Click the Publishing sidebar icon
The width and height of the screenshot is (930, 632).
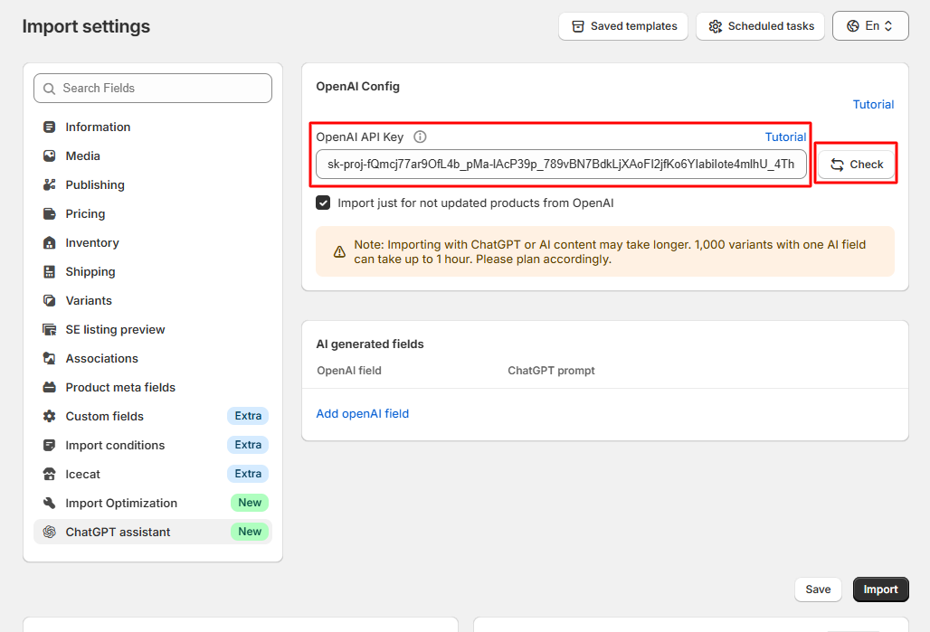coord(49,185)
